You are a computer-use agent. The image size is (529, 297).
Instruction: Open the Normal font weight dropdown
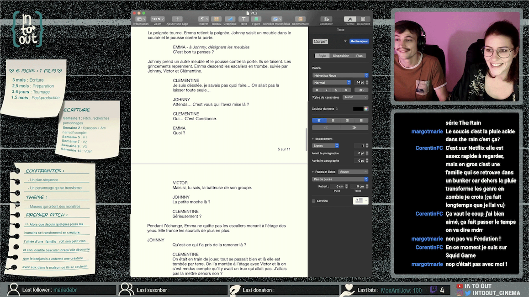click(x=332, y=82)
